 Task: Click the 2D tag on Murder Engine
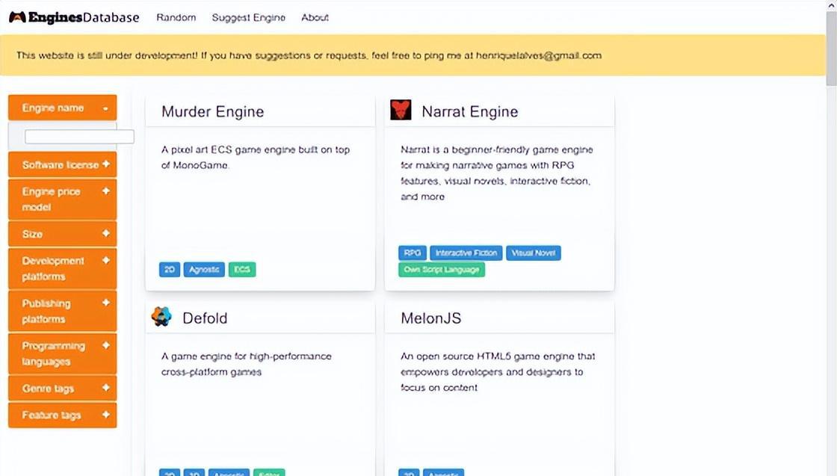[x=170, y=270]
